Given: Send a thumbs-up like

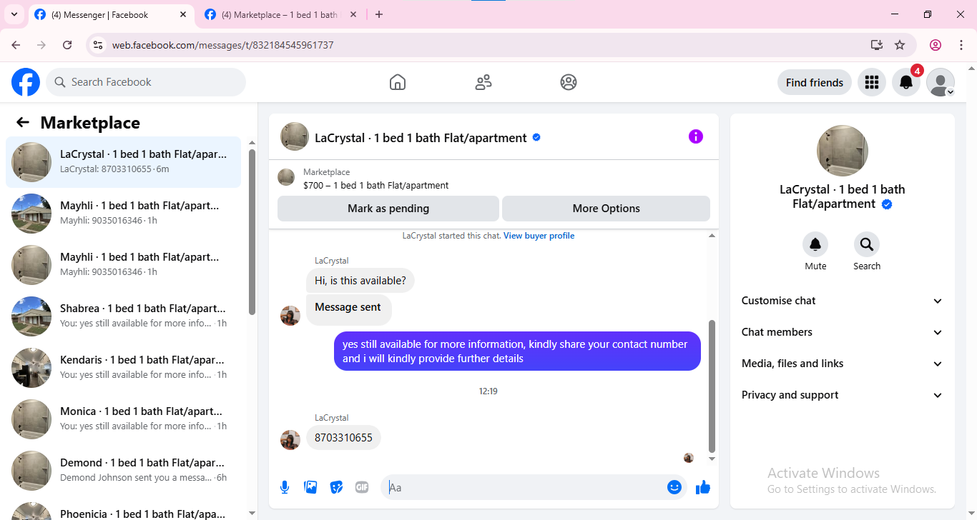Looking at the screenshot, I should click(x=703, y=487).
